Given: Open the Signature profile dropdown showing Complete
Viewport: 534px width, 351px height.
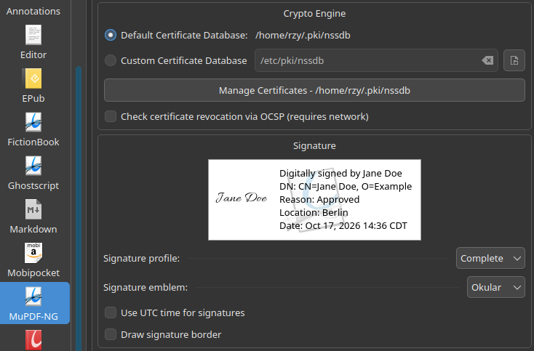Looking at the screenshot, I should coord(490,258).
